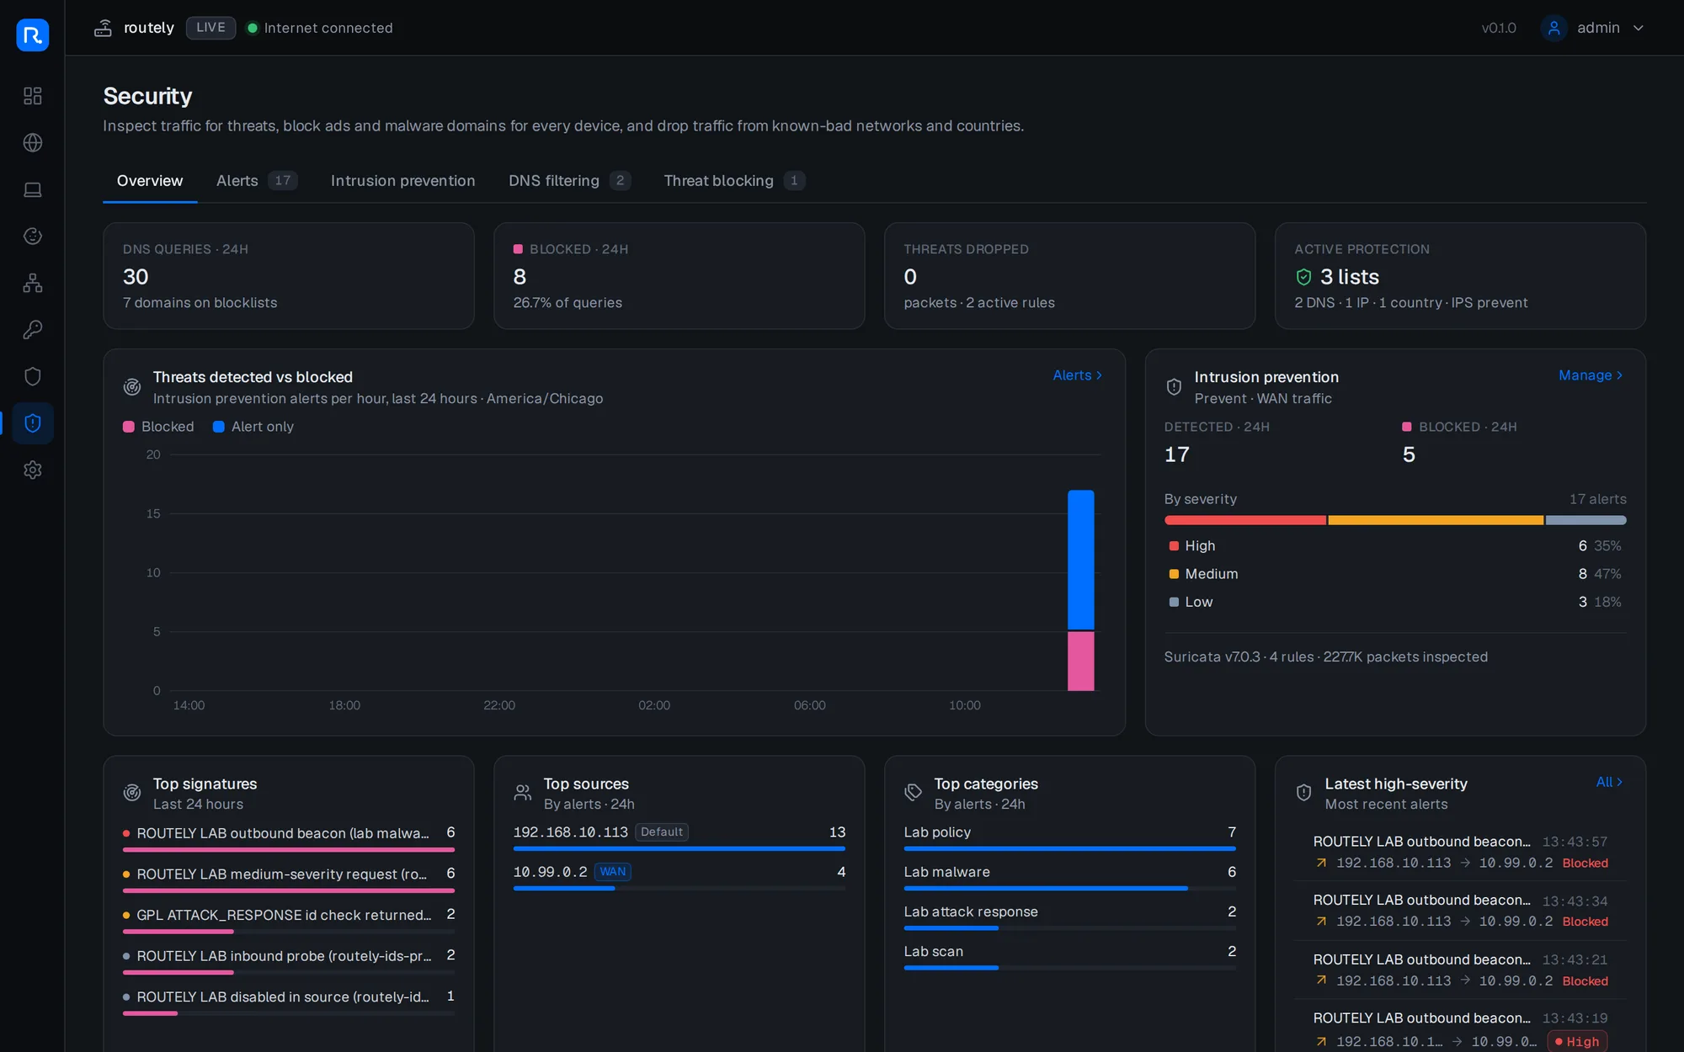1684x1052 pixels.
Task: Click ROUTELY LAB outbound beacon signature row
Action: coord(289,838)
